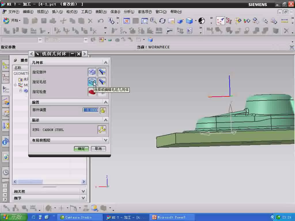Close the 铣削几何体 dialog
Image resolution: width=295 pixels, height=221 pixels.
click(79, 54)
